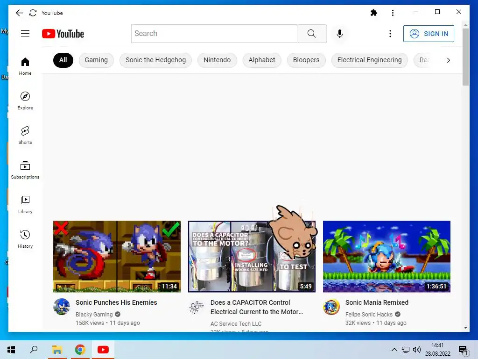The width and height of the screenshot is (478, 359).
Task: Open History in sidebar
Action: pos(25,239)
